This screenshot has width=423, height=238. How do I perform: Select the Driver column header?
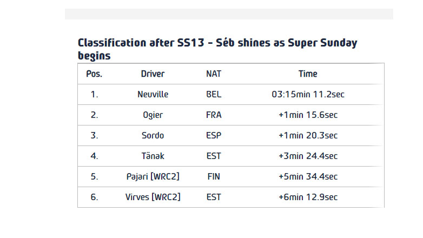click(x=153, y=74)
